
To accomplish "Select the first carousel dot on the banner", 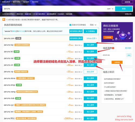I will point(113,40).
